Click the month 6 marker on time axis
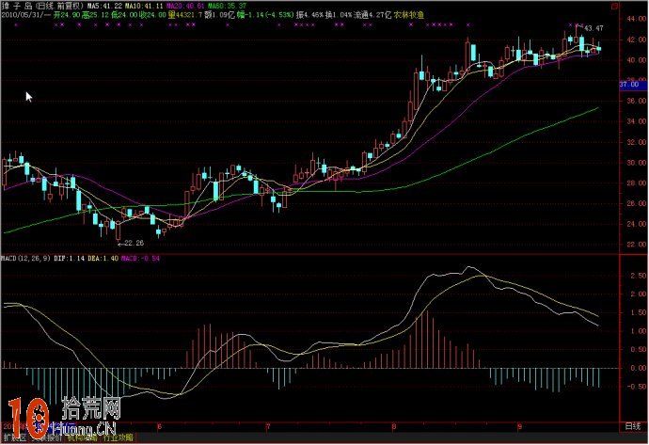649x445 pixels. [x=160, y=426]
